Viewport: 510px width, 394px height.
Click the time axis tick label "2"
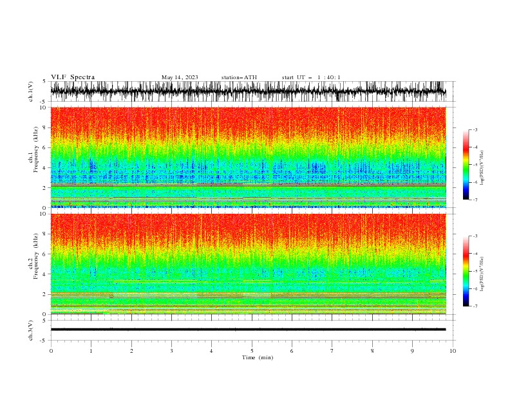coord(131,351)
